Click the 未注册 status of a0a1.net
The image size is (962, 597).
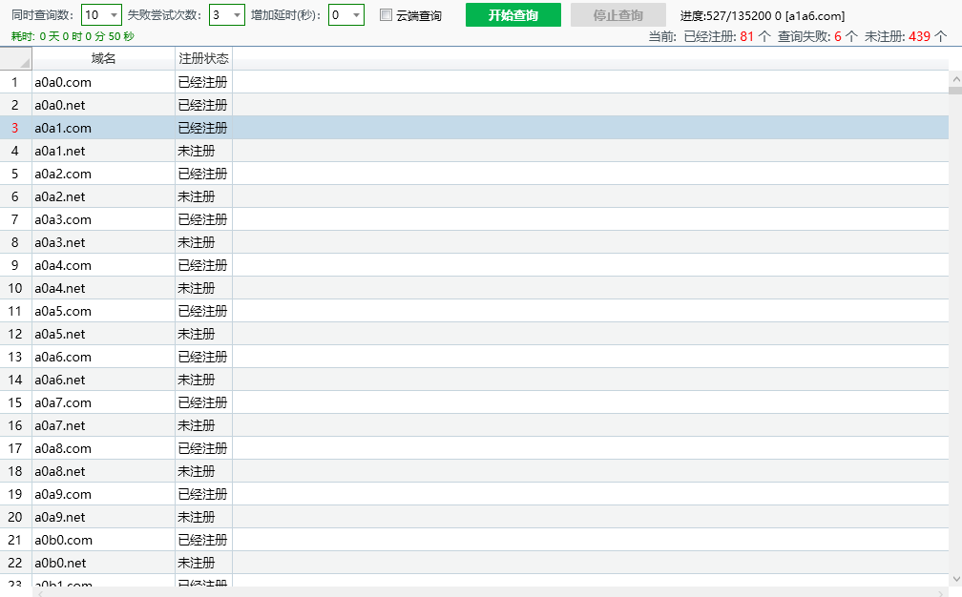(x=203, y=151)
